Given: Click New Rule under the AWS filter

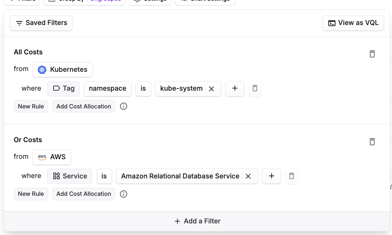Looking at the screenshot, I should coord(31,194).
